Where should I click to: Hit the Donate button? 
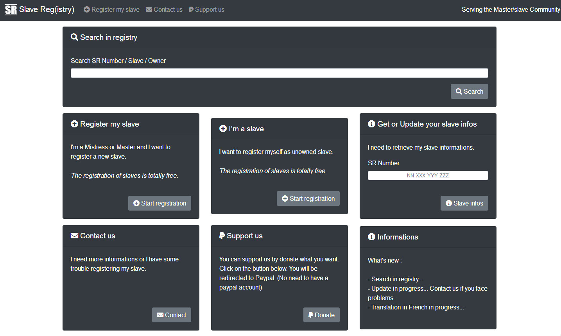(321, 315)
